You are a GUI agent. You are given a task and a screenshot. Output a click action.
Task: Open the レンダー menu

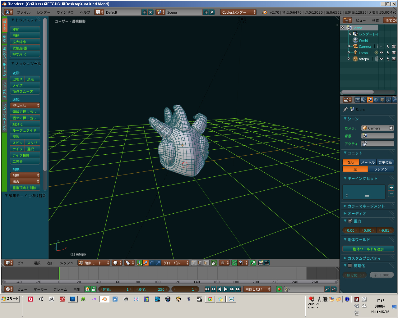tap(44, 12)
